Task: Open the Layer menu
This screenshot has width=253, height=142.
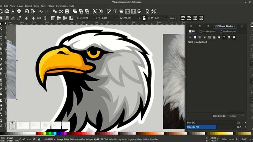Action: point(20,6)
